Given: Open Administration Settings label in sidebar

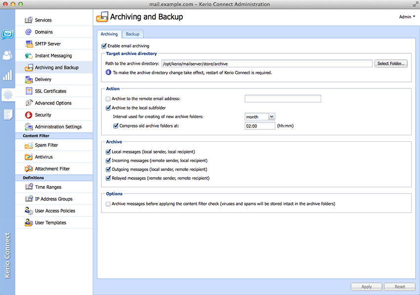Looking at the screenshot, I should point(58,126).
